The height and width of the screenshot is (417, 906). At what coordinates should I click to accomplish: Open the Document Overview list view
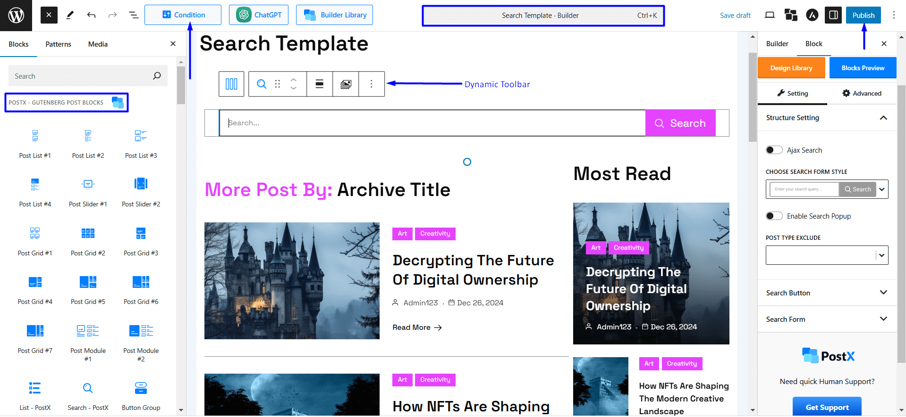click(x=134, y=15)
